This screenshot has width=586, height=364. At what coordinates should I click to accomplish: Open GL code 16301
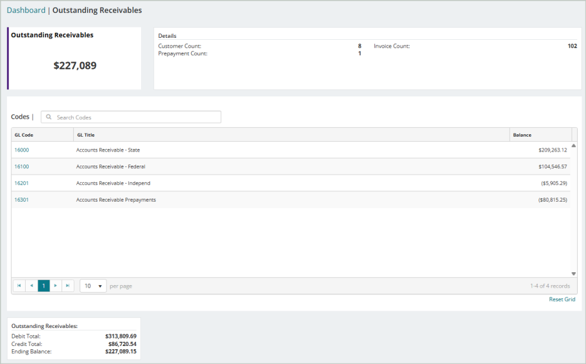click(22, 200)
